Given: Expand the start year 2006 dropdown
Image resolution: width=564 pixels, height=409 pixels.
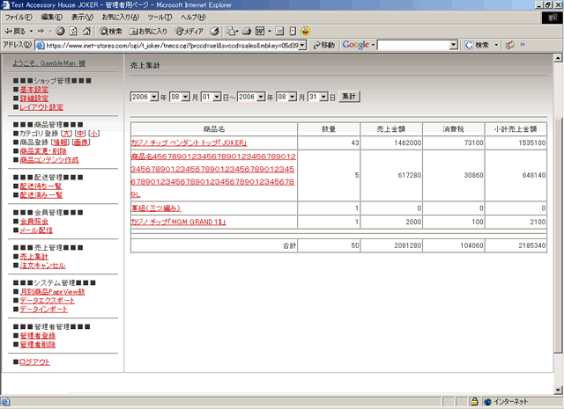Looking at the screenshot, I should point(153,96).
